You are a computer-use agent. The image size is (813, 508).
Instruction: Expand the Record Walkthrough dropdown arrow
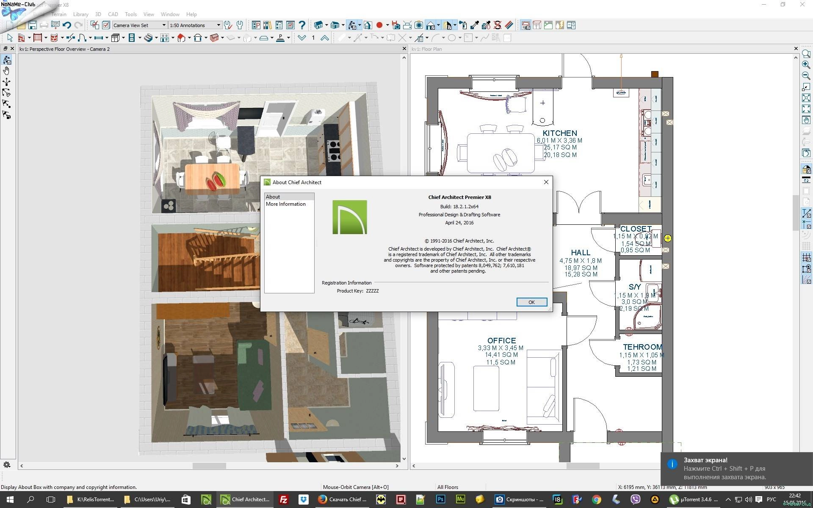coord(387,25)
